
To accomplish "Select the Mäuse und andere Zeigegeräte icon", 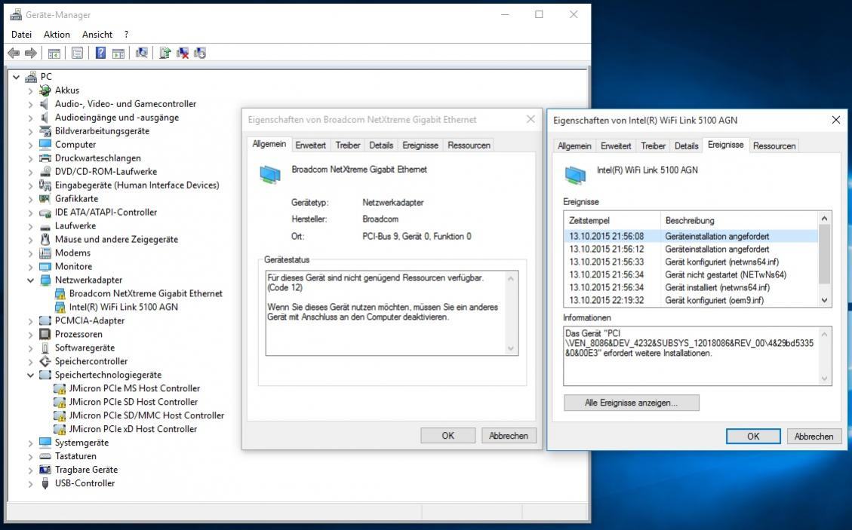I will click(45, 240).
